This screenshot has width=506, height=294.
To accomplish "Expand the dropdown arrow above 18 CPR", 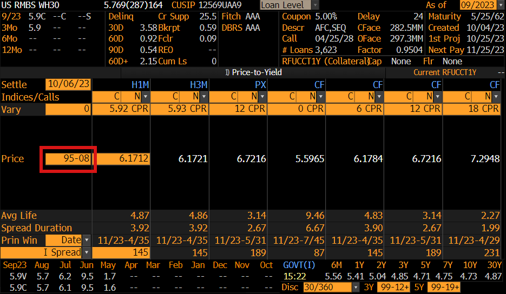I will (x=496, y=96).
